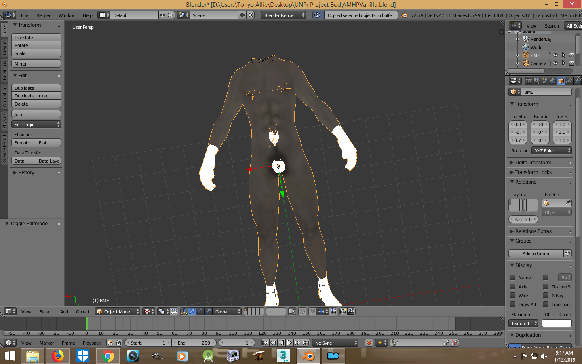Open the Modifiers wrench tab
This screenshot has width=582, height=364.
point(577,81)
